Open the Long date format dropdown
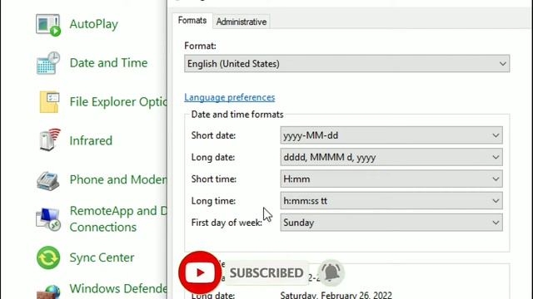This screenshot has height=299, width=533. pyautogui.click(x=391, y=157)
